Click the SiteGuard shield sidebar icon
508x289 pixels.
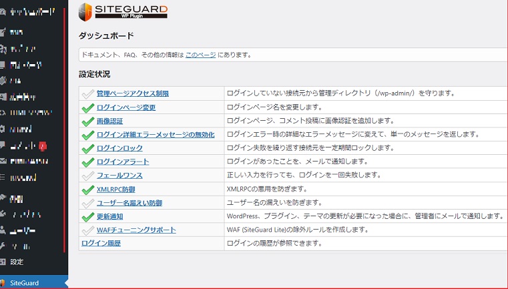point(3,283)
